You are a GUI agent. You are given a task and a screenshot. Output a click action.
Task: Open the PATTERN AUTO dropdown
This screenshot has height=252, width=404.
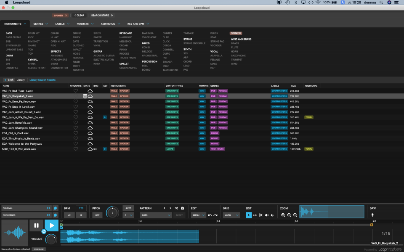156,215
